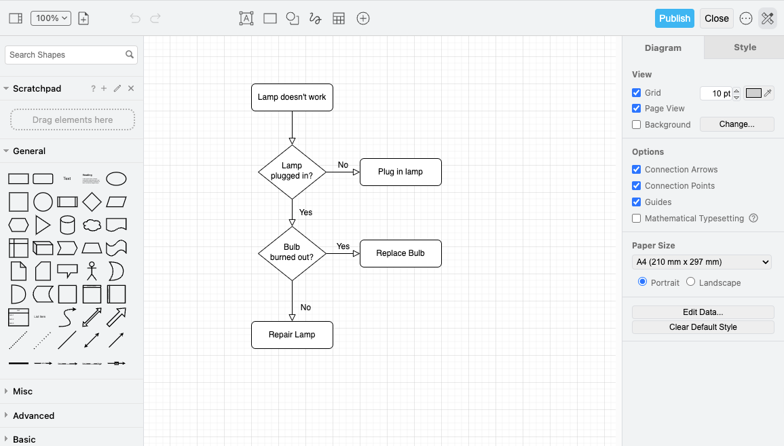The height and width of the screenshot is (446, 784).
Task: Undo the last action
Action: point(134,18)
